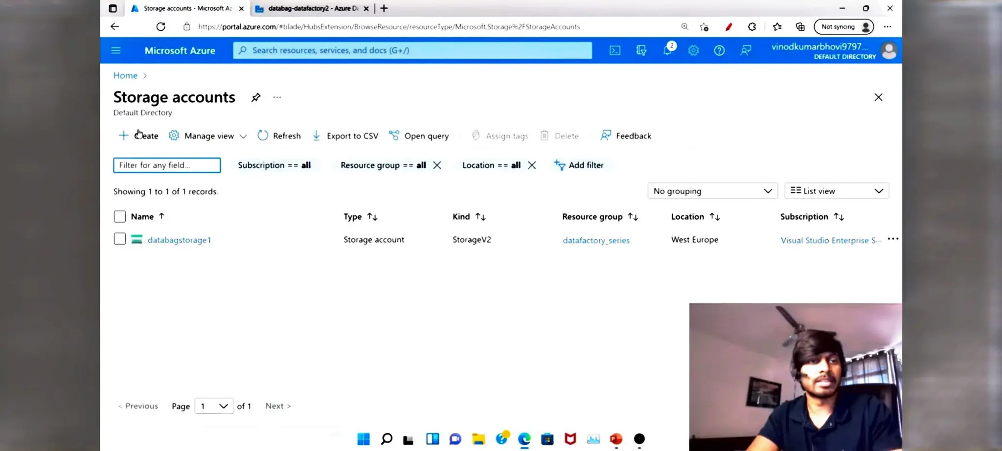Focus the Filter for any field box
This screenshot has height=451, width=1002.
167,165
